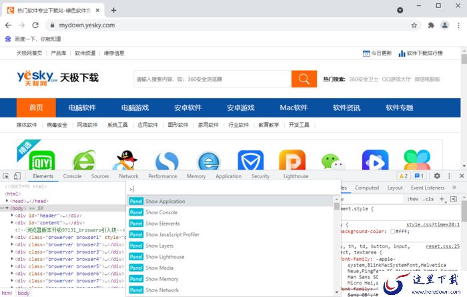Image resolution: width=467 pixels, height=297 pixels.
Task: Toggle the .cls class editor button
Action: coord(428,199)
